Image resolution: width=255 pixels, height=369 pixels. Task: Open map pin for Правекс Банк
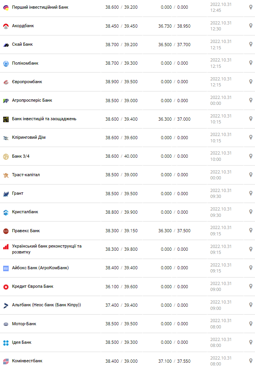[251, 231]
